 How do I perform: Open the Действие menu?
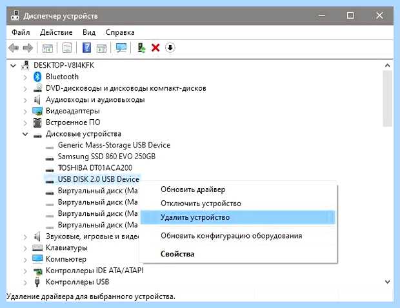pyautogui.click(x=56, y=32)
